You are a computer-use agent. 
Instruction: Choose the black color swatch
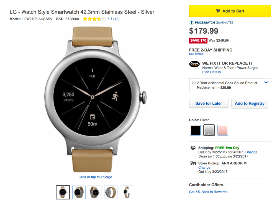click(x=195, y=130)
